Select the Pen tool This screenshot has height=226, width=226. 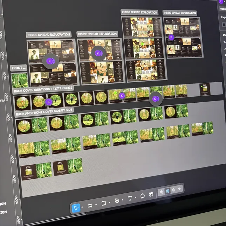pyautogui.click(x=117, y=201)
